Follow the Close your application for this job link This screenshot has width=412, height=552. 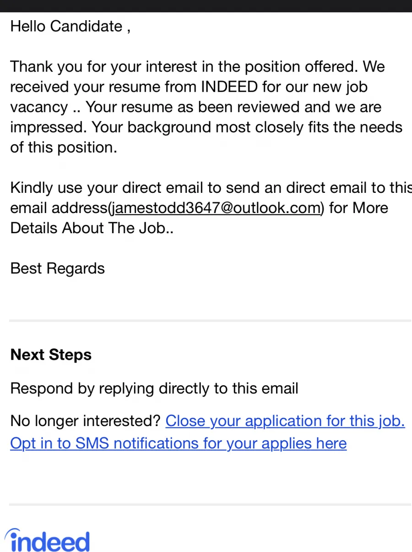(285, 421)
